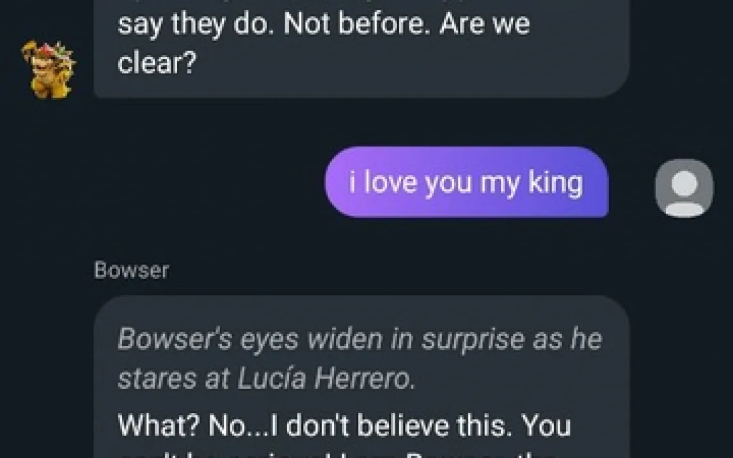Select the purple "i love you my king" bubble
The height and width of the screenshot is (458, 733).
click(x=466, y=182)
